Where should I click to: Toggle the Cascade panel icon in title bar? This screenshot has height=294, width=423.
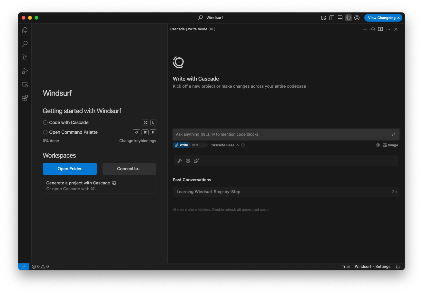pos(349,18)
